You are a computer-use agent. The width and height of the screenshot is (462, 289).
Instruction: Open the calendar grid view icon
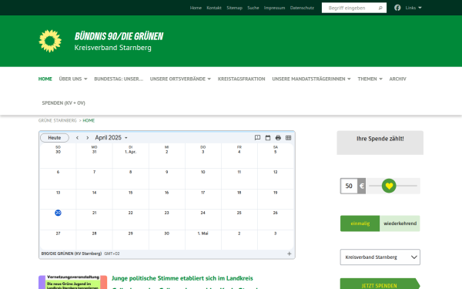click(x=288, y=138)
